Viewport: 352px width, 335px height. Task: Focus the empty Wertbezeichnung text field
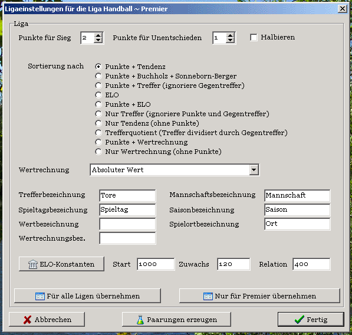pos(127,224)
